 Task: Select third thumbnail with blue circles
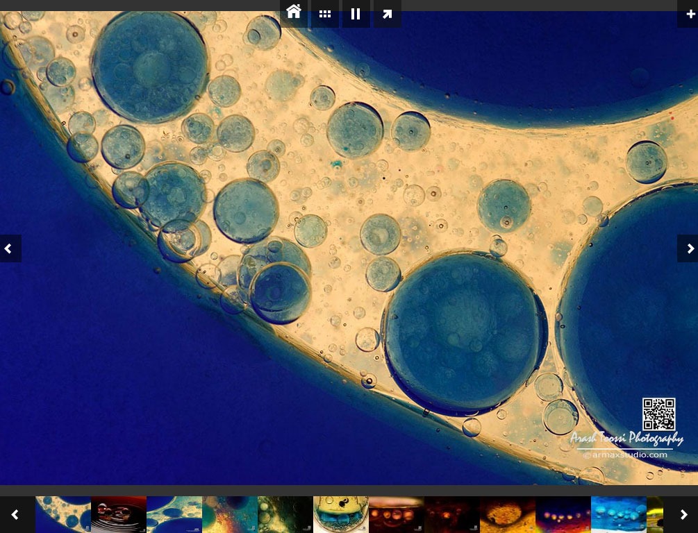coord(174,514)
